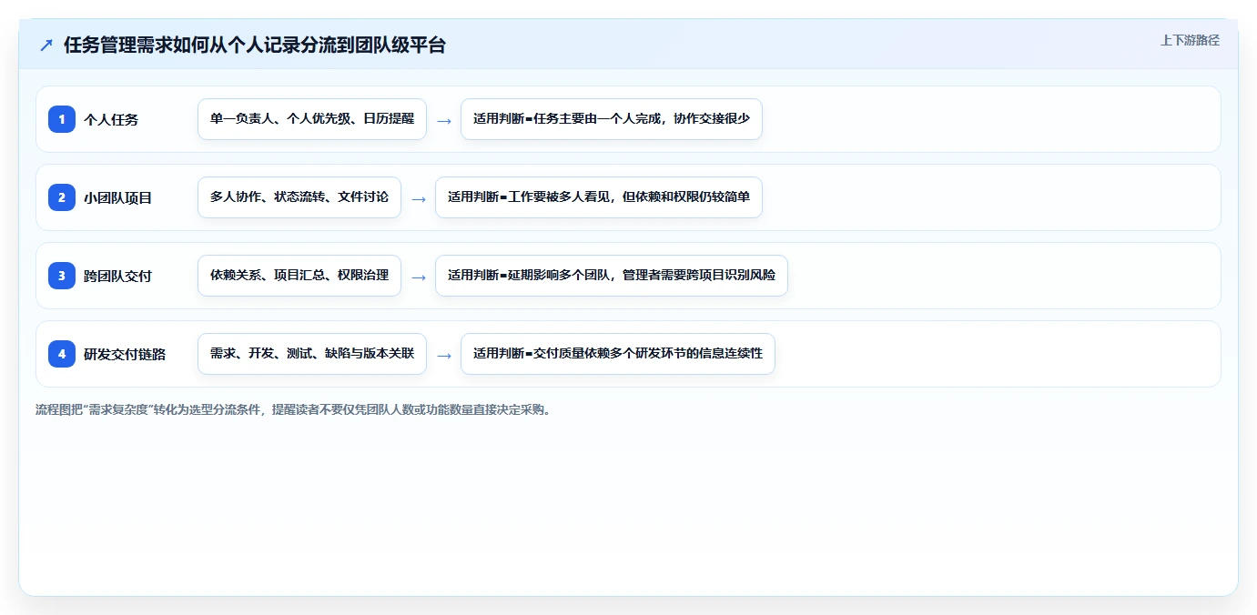The width and height of the screenshot is (1257, 615).
Task: Click step number badge 4
Action: click(x=62, y=354)
